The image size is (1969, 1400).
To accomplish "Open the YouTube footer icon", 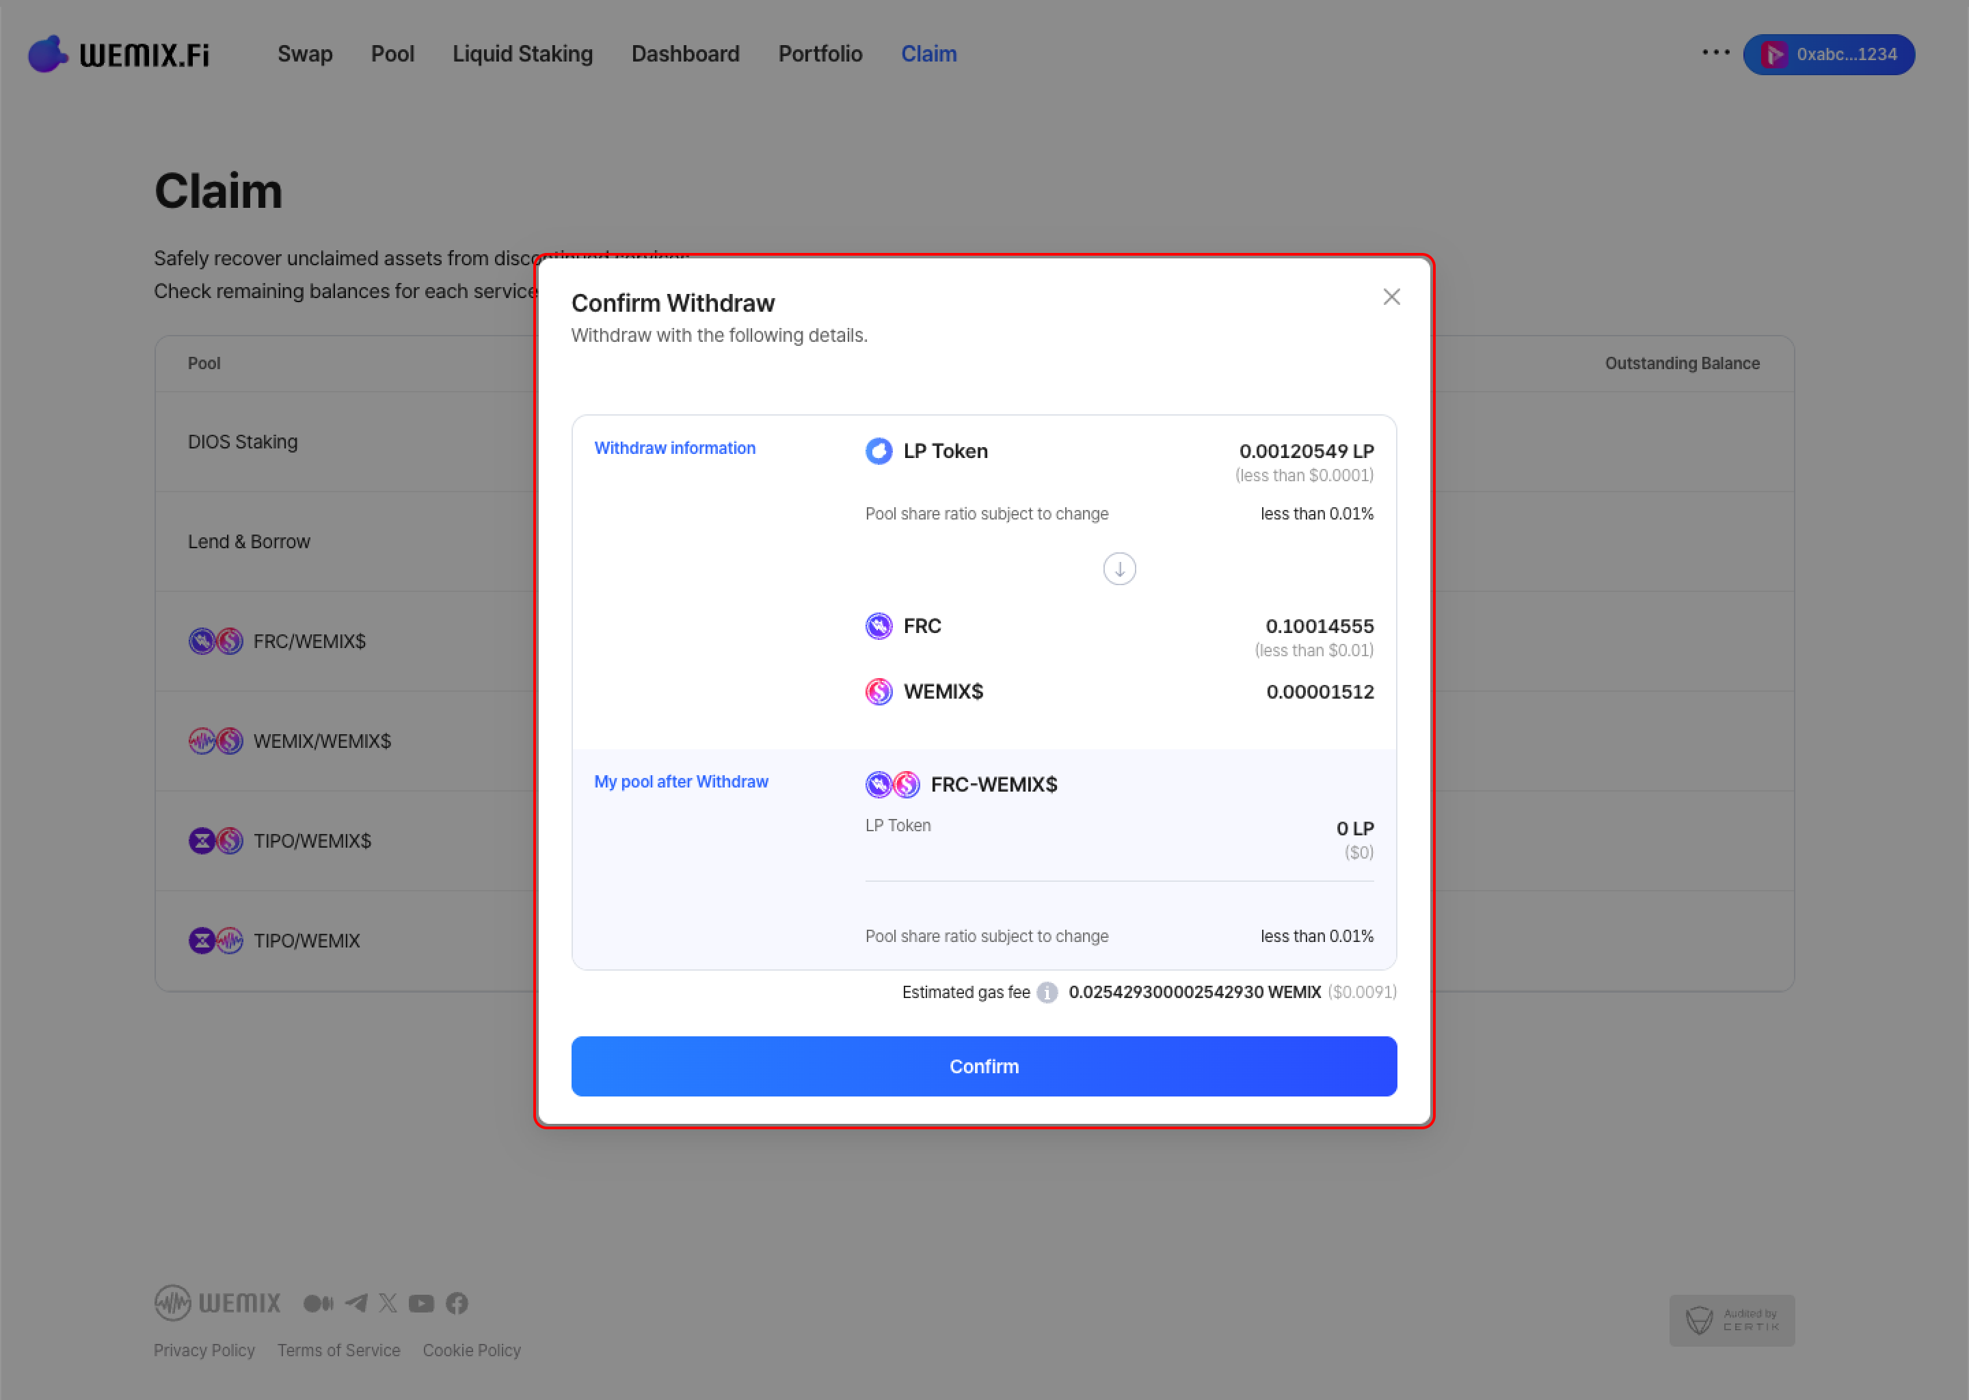I will click(420, 1302).
